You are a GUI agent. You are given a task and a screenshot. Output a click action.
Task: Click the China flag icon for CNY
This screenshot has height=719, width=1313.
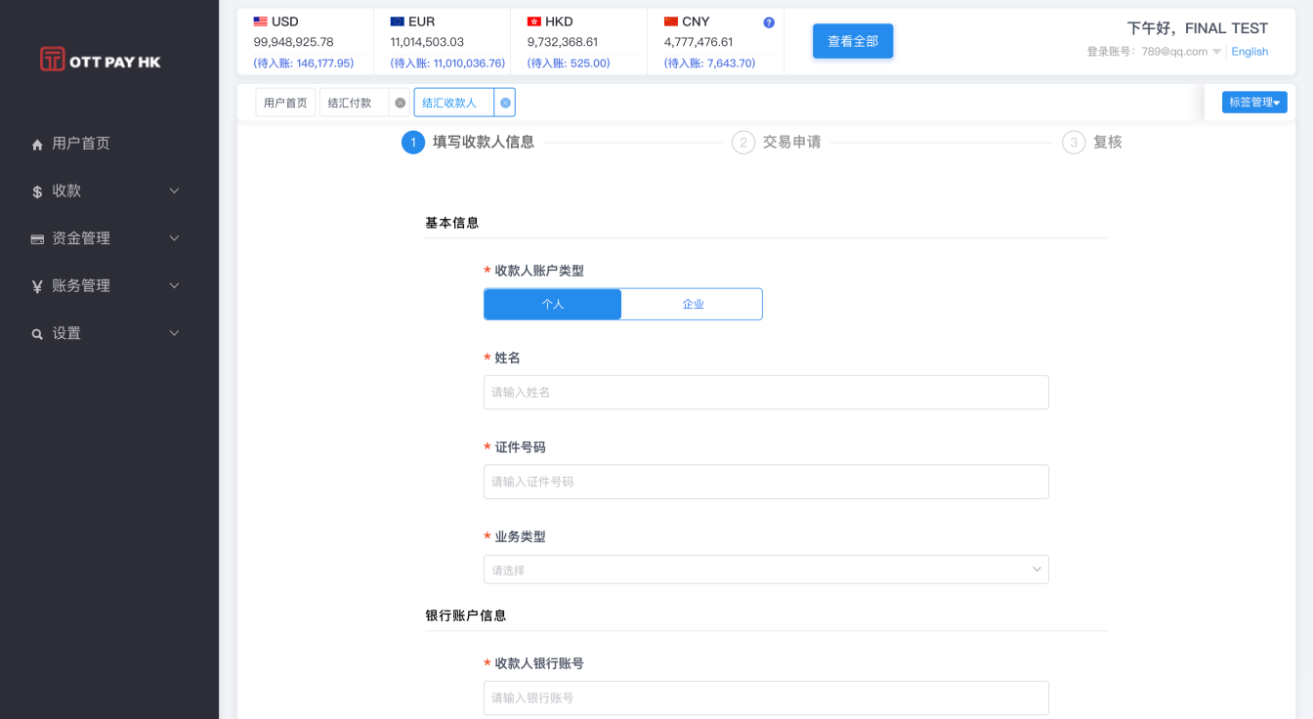point(670,21)
